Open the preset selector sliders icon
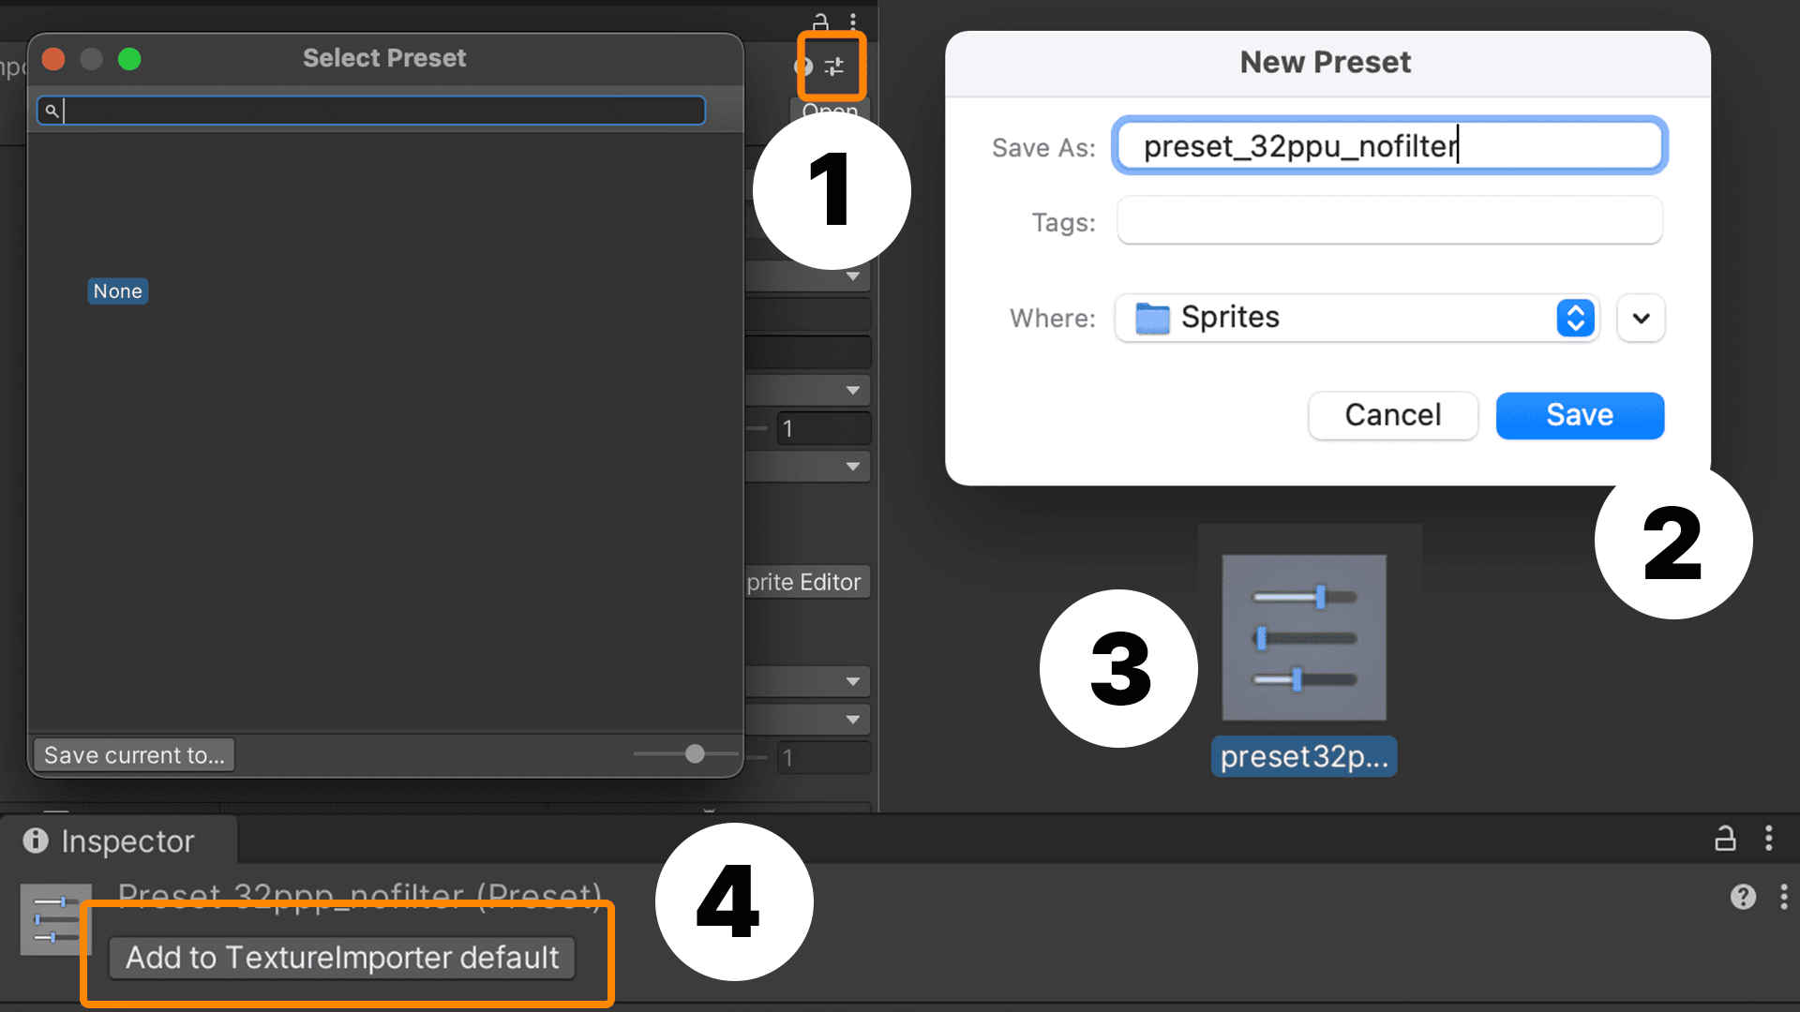 [x=833, y=67]
